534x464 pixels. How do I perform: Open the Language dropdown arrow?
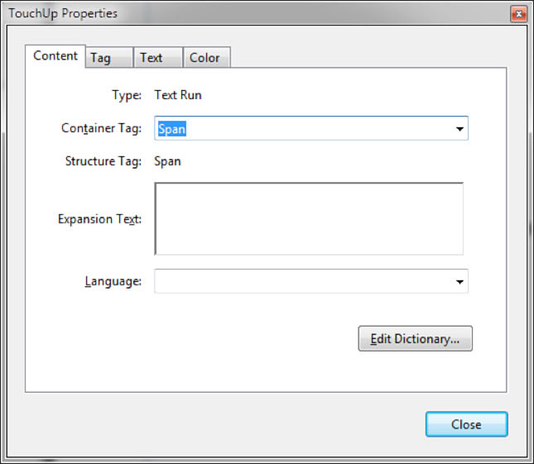click(459, 282)
